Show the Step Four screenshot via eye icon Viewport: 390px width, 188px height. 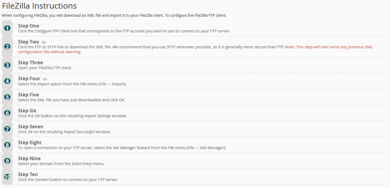(x=45, y=79)
